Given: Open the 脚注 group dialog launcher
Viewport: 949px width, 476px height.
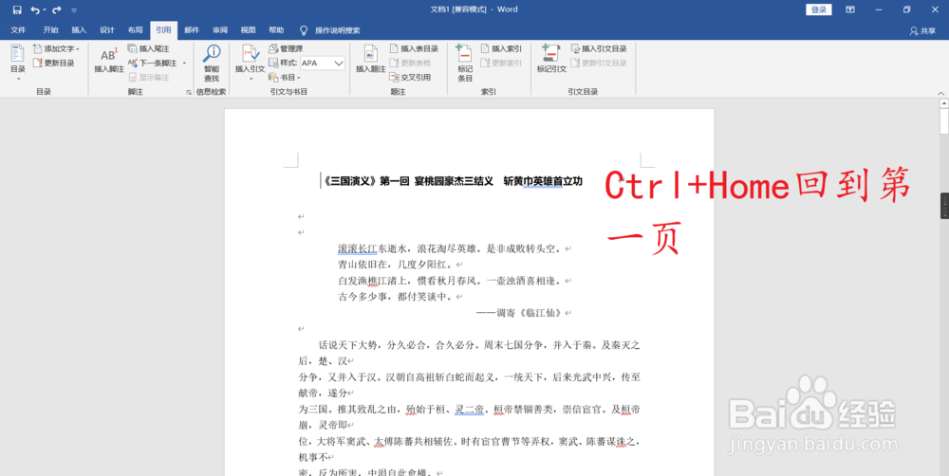Looking at the screenshot, I should (x=188, y=92).
